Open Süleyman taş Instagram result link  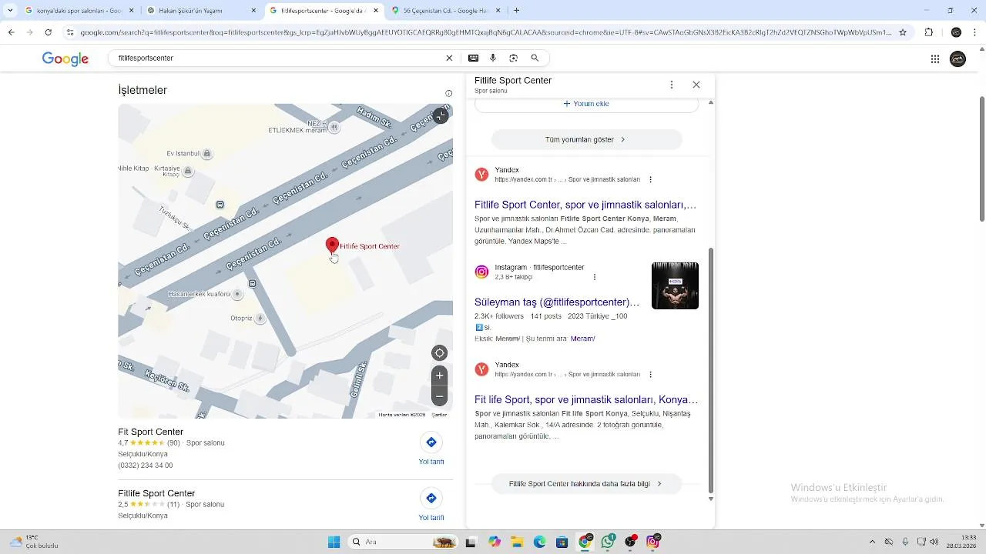[x=557, y=302]
